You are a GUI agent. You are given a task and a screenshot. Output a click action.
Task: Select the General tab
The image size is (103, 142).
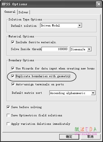point(10,12)
